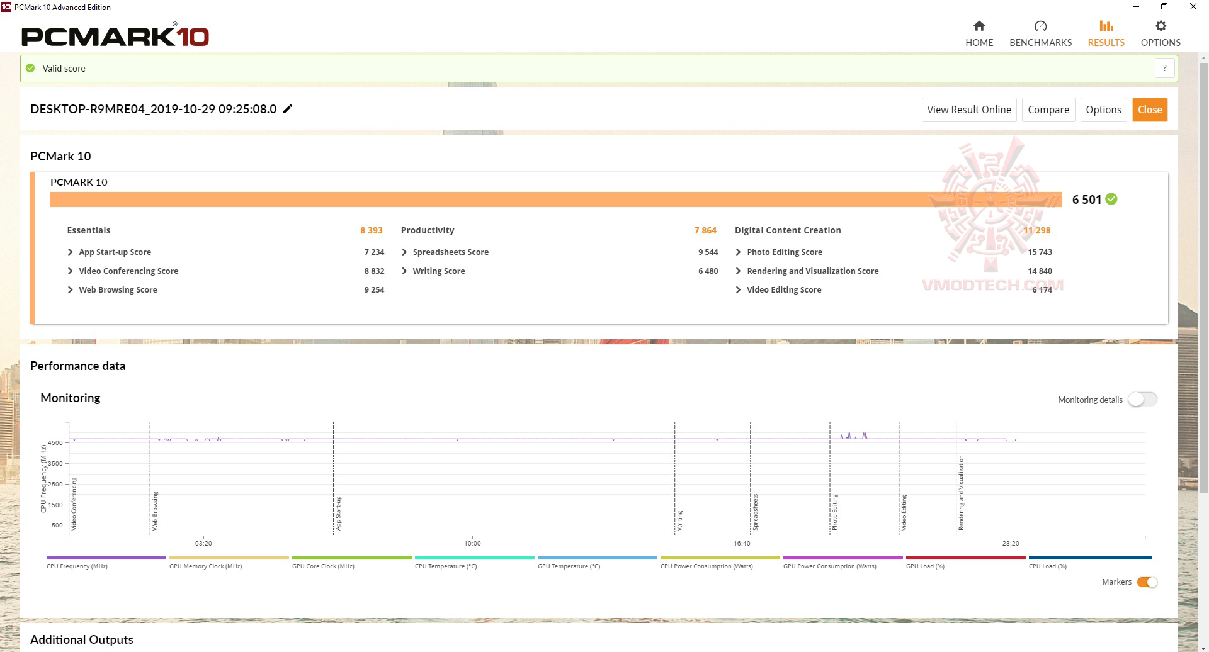Click the Digital Content Creation heading
The image size is (1209, 652).
point(788,230)
